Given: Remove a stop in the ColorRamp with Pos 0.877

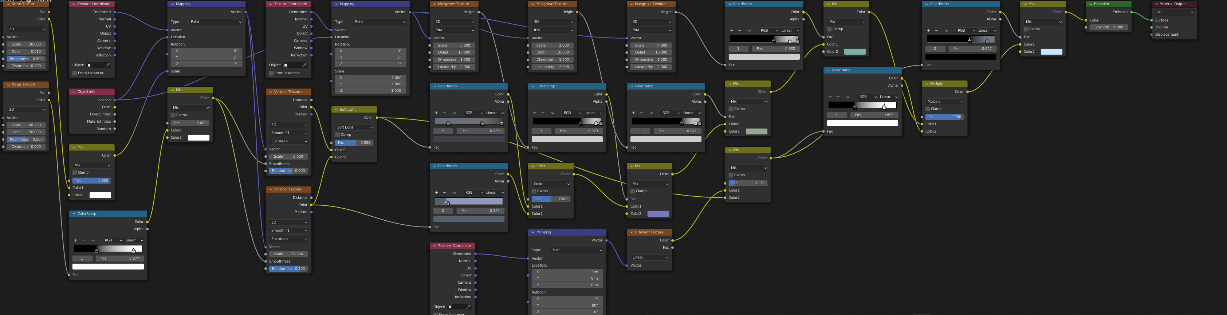Looking at the screenshot, I should coord(84,240).
